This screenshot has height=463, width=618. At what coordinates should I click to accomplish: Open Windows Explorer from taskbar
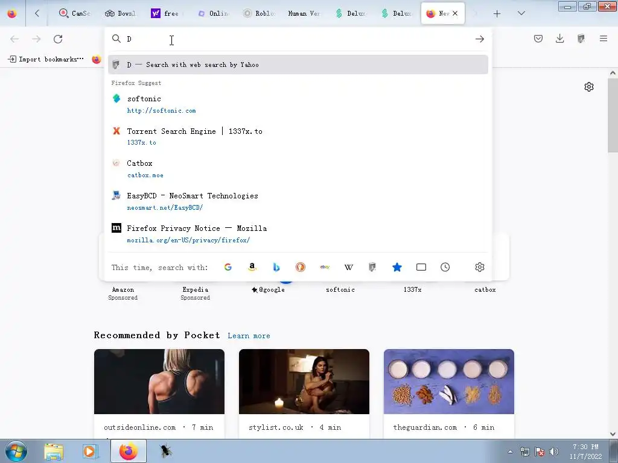coord(54,451)
